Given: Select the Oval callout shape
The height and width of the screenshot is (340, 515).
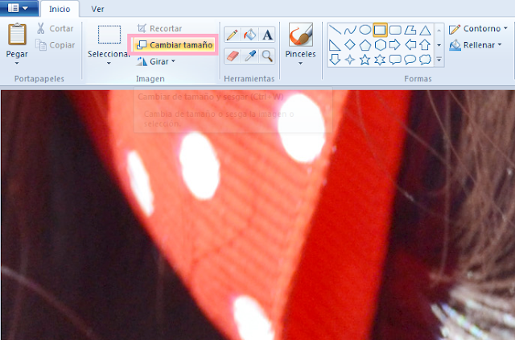Looking at the screenshot, I should click(410, 60).
